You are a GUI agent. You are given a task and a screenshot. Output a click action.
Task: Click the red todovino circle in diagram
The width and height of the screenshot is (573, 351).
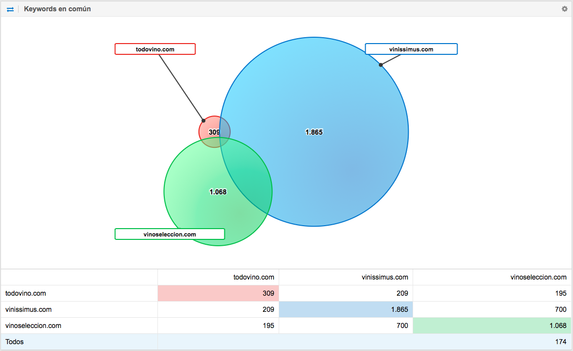[208, 129]
